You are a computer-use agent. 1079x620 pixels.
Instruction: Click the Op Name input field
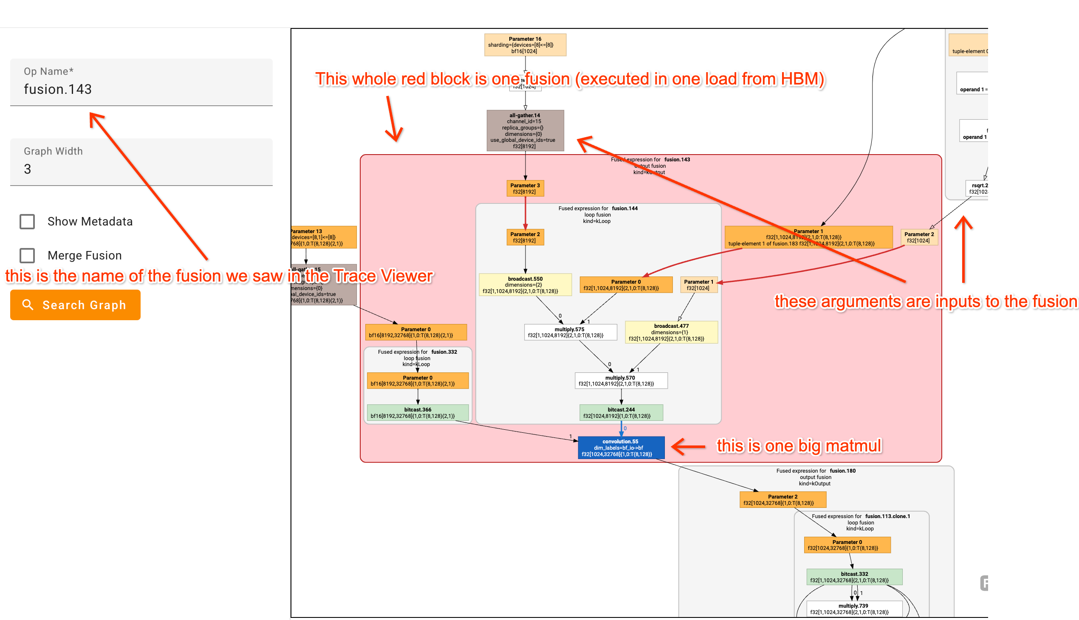pyautogui.click(x=141, y=89)
